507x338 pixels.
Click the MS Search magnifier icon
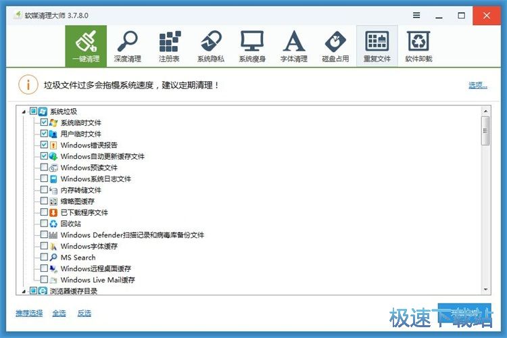point(53,258)
